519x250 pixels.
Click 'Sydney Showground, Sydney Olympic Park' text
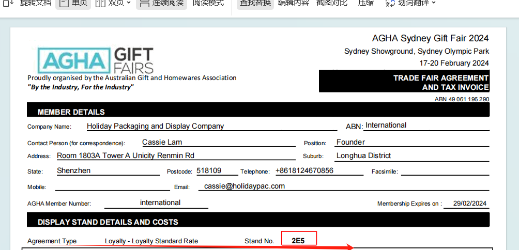(417, 51)
